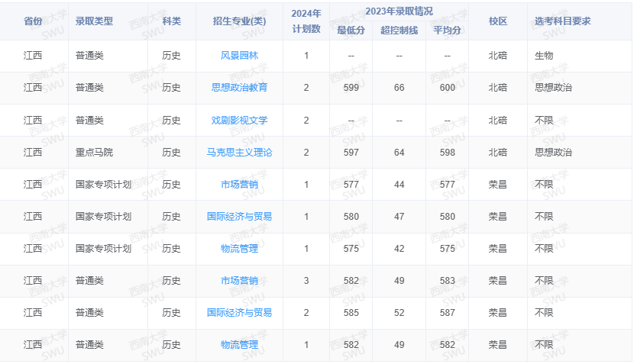The width and height of the screenshot is (637, 364).
Task: Click the 2023年录取情况 group header
Action: pos(399,11)
